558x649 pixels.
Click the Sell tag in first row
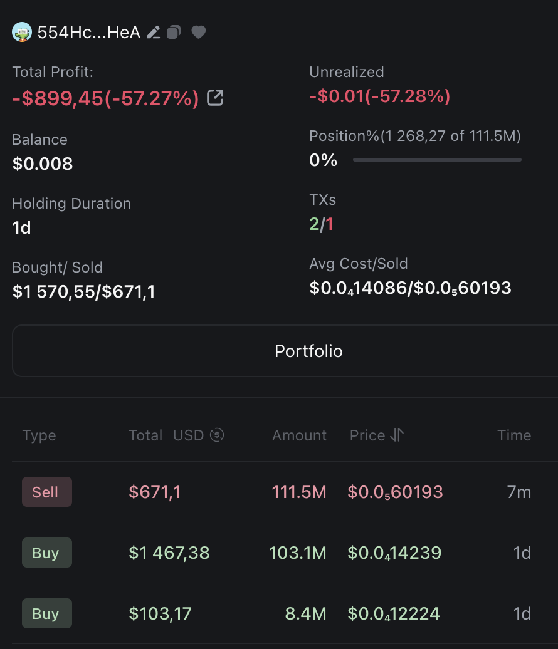point(46,492)
